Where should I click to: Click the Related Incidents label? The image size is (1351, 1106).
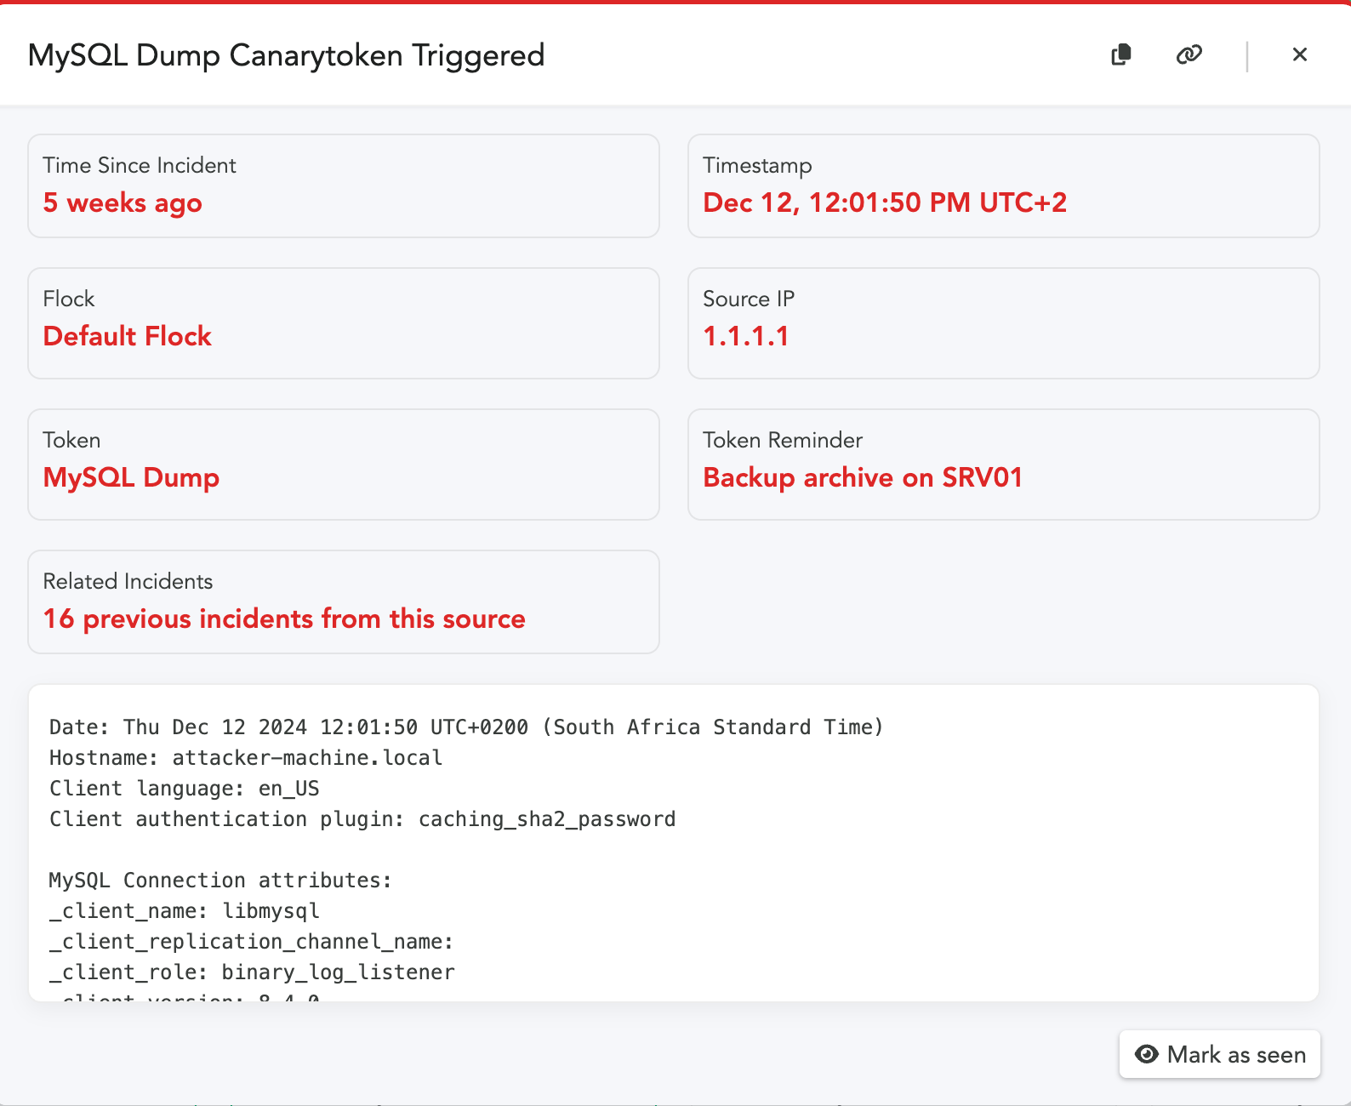pyautogui.click(x=128, y=581)
